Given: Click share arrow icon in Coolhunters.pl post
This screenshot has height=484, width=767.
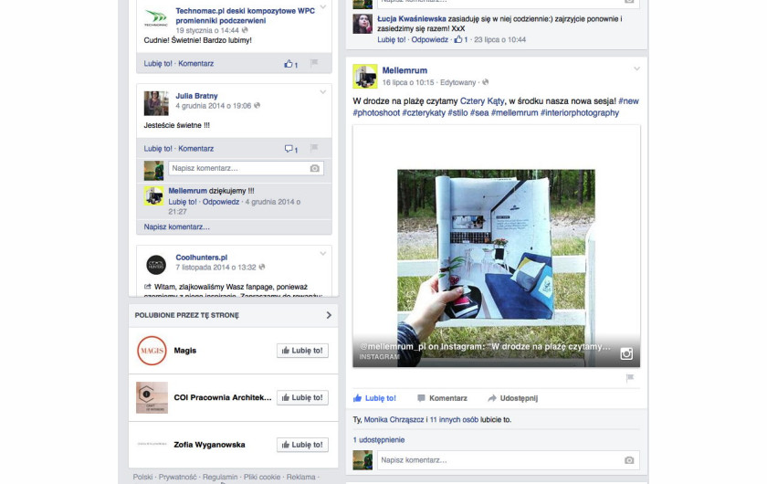Looking at the screenshot, I should (x=148, y=287).
